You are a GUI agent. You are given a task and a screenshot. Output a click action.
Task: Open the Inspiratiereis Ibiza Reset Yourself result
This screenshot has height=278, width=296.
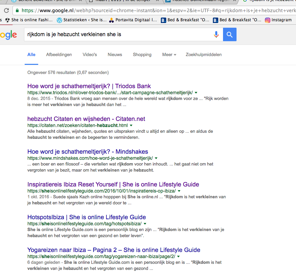[x=113, y=184]
